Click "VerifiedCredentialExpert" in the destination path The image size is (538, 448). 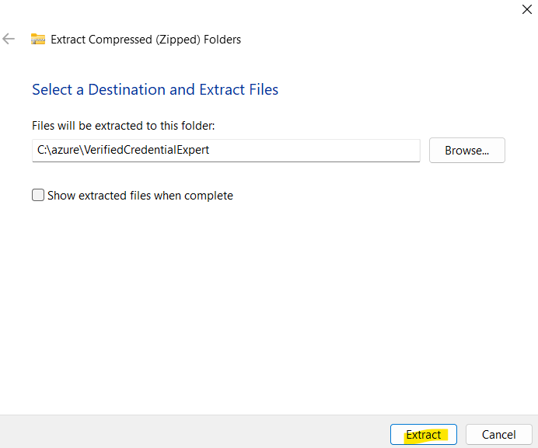coord(146,150)
